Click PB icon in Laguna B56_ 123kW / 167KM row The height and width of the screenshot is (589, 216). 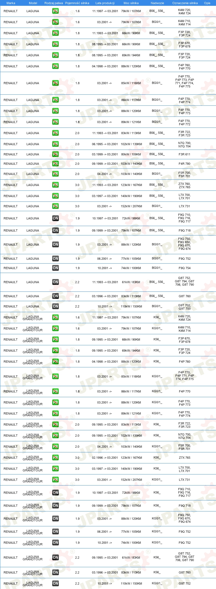coord(55,185)
